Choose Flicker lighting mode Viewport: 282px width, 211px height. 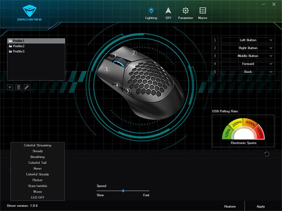tap(37, 180)
